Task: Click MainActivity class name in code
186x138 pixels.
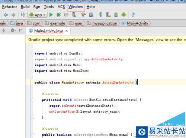Action: coord(73,83)
